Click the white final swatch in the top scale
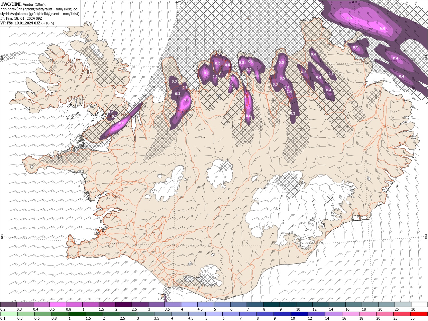 tap(419, 305)
